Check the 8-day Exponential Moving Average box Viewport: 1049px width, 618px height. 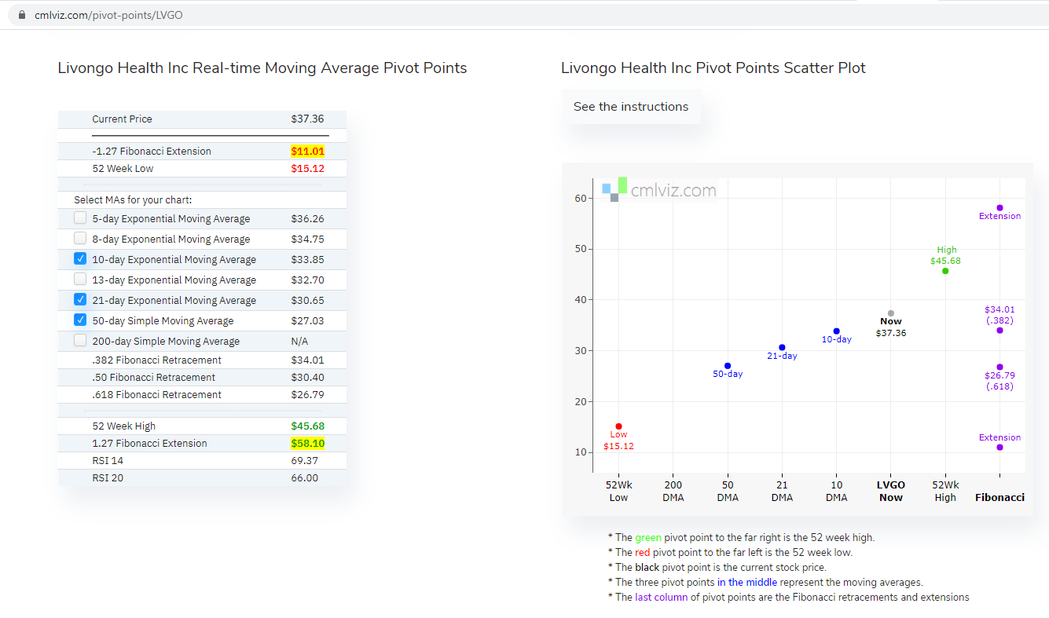(80, 239)
